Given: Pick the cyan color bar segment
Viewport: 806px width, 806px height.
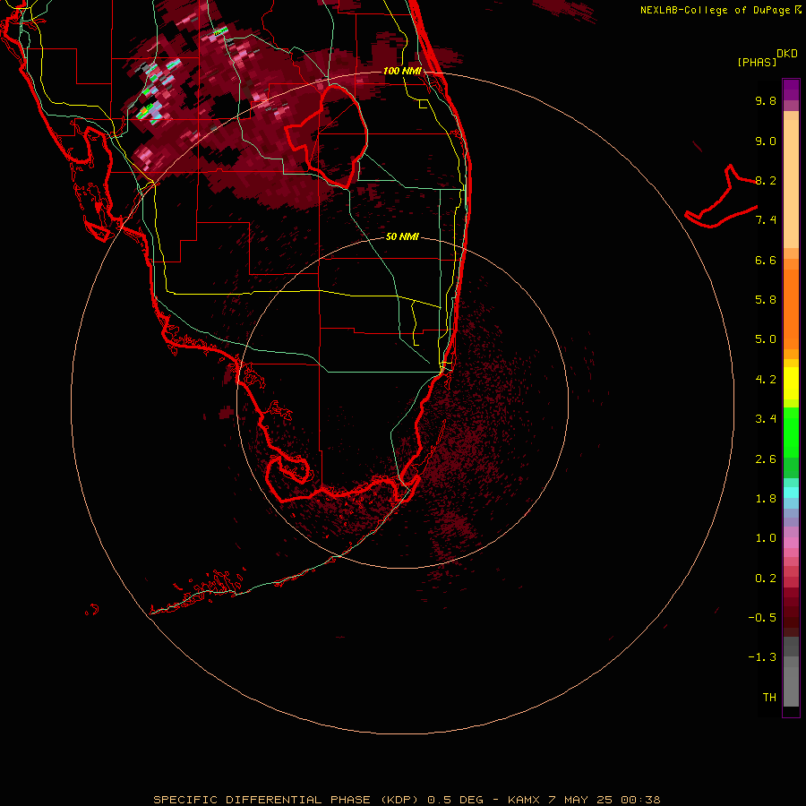Looking at the screenshot, I should [x=791, y=493].
